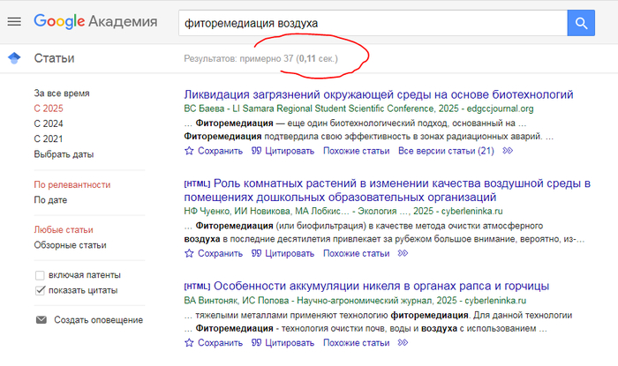Click the blue search magnifier button

click(x=580, y=23)
